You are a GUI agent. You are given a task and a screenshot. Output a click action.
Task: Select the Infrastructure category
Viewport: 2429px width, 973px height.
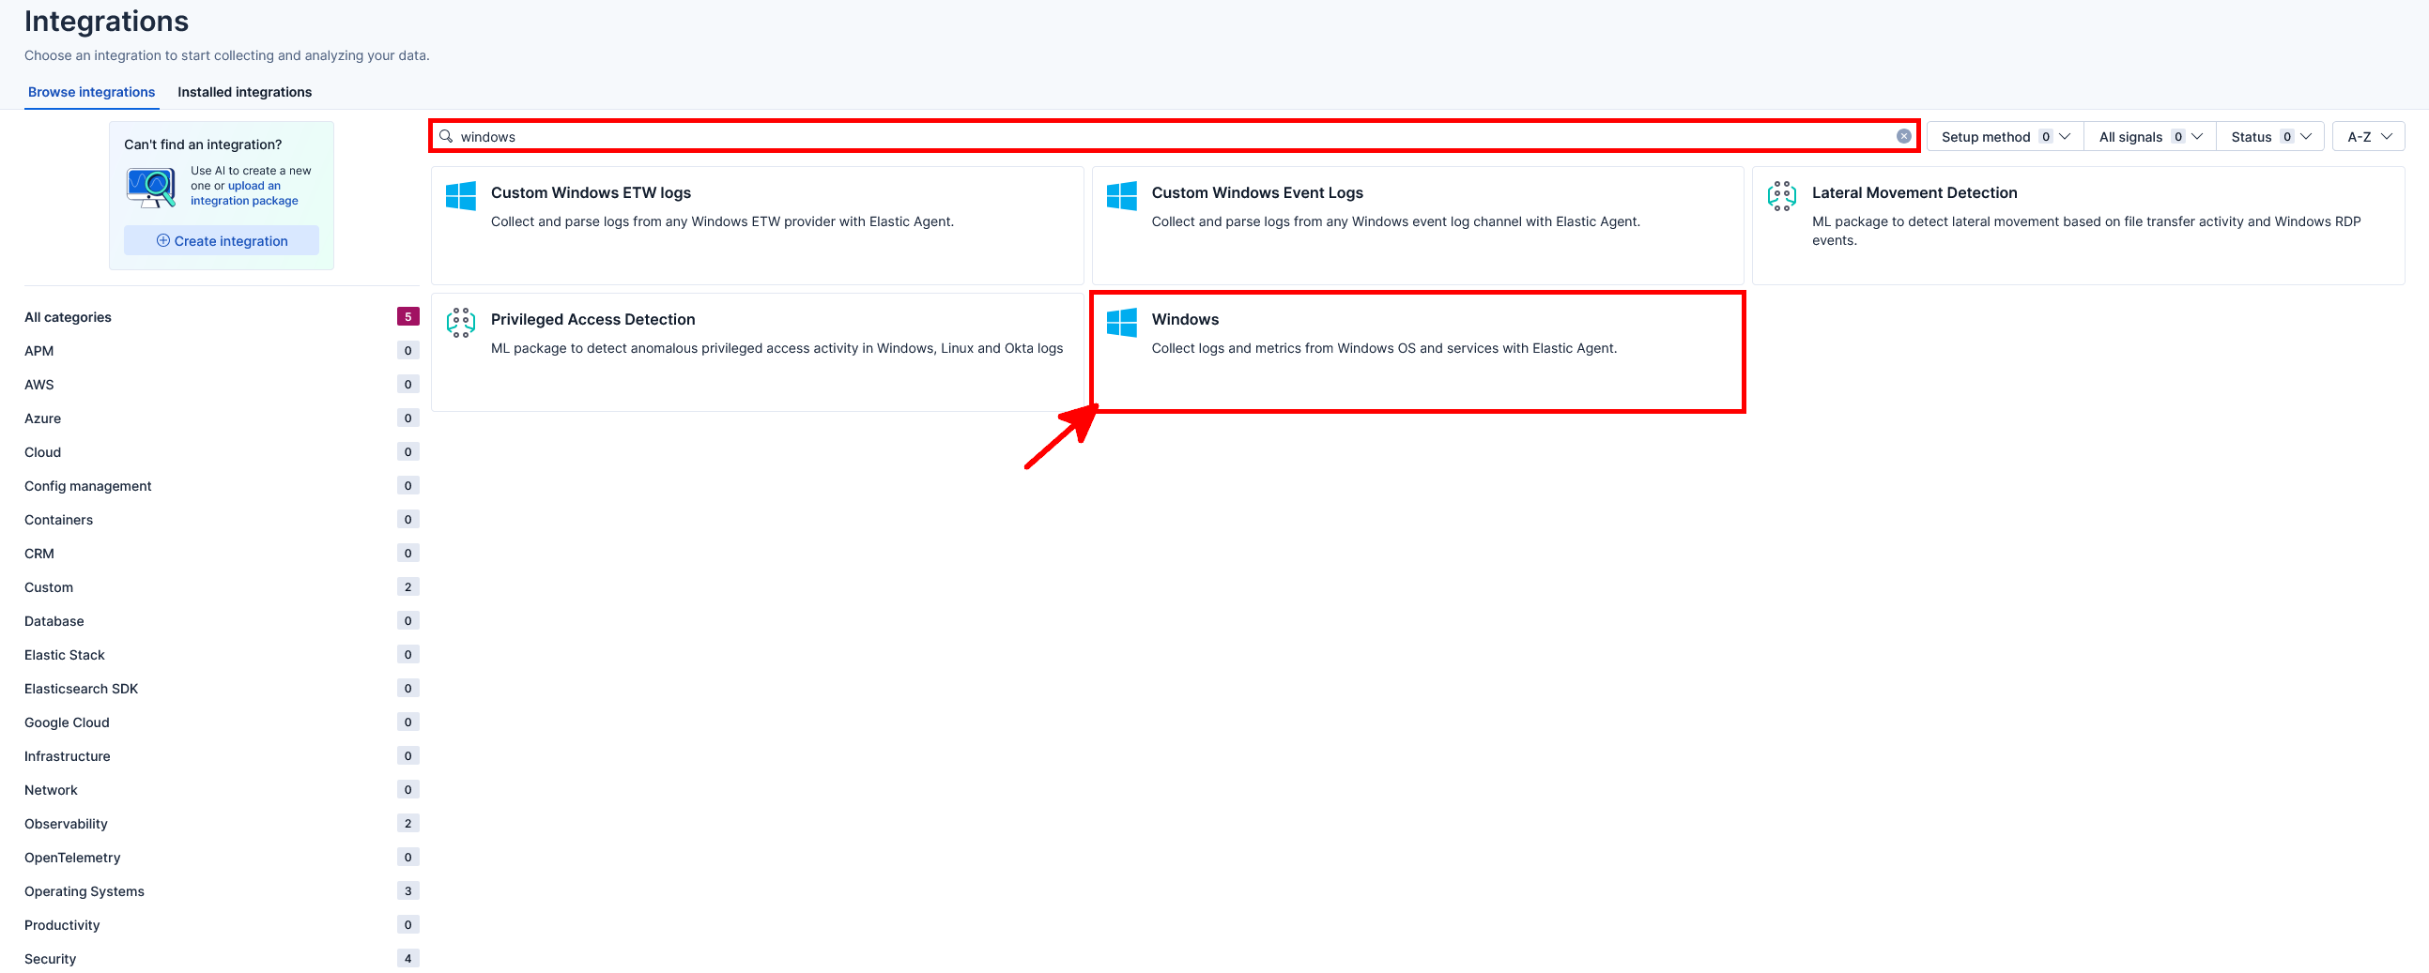click(222, 756)
